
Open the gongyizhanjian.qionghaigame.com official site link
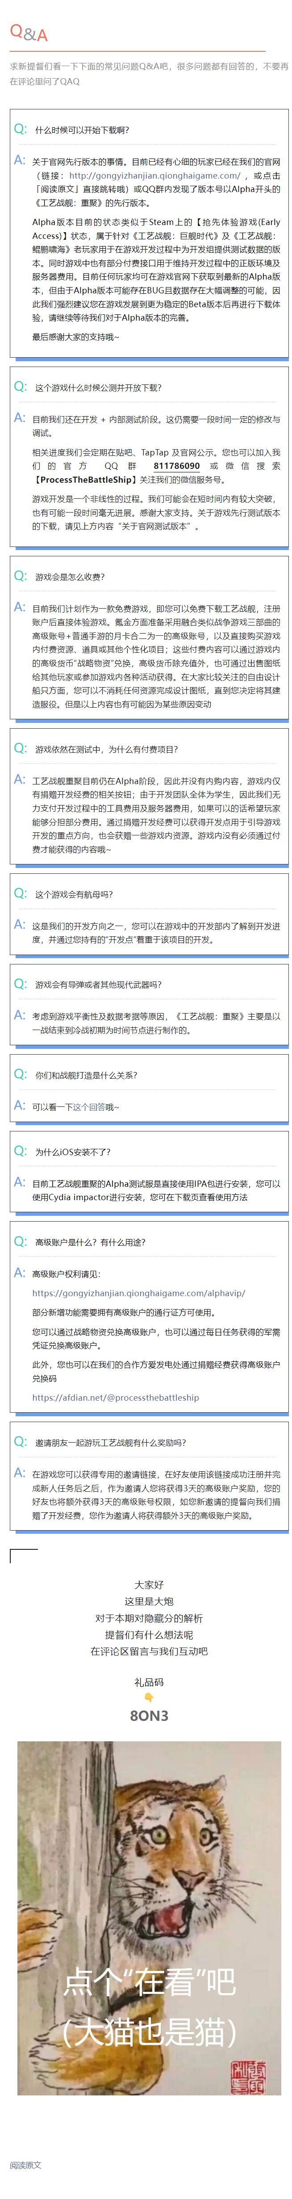click(x=154, y=175)
